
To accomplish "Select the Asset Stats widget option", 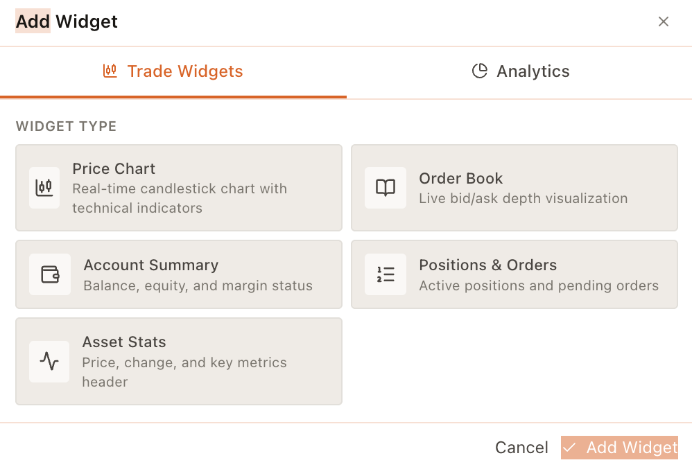I will click(x=178, y=361).
